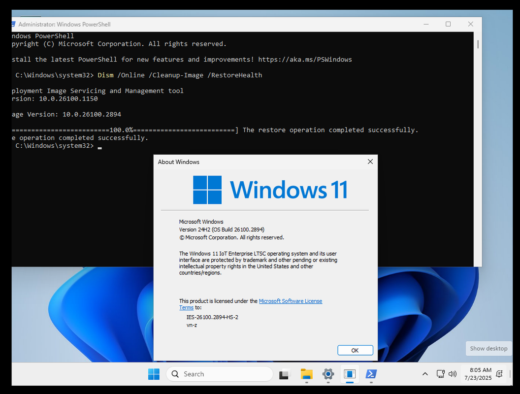Minimize the PowerShell window
Screen dimensions: 520x394
(426, 24)
